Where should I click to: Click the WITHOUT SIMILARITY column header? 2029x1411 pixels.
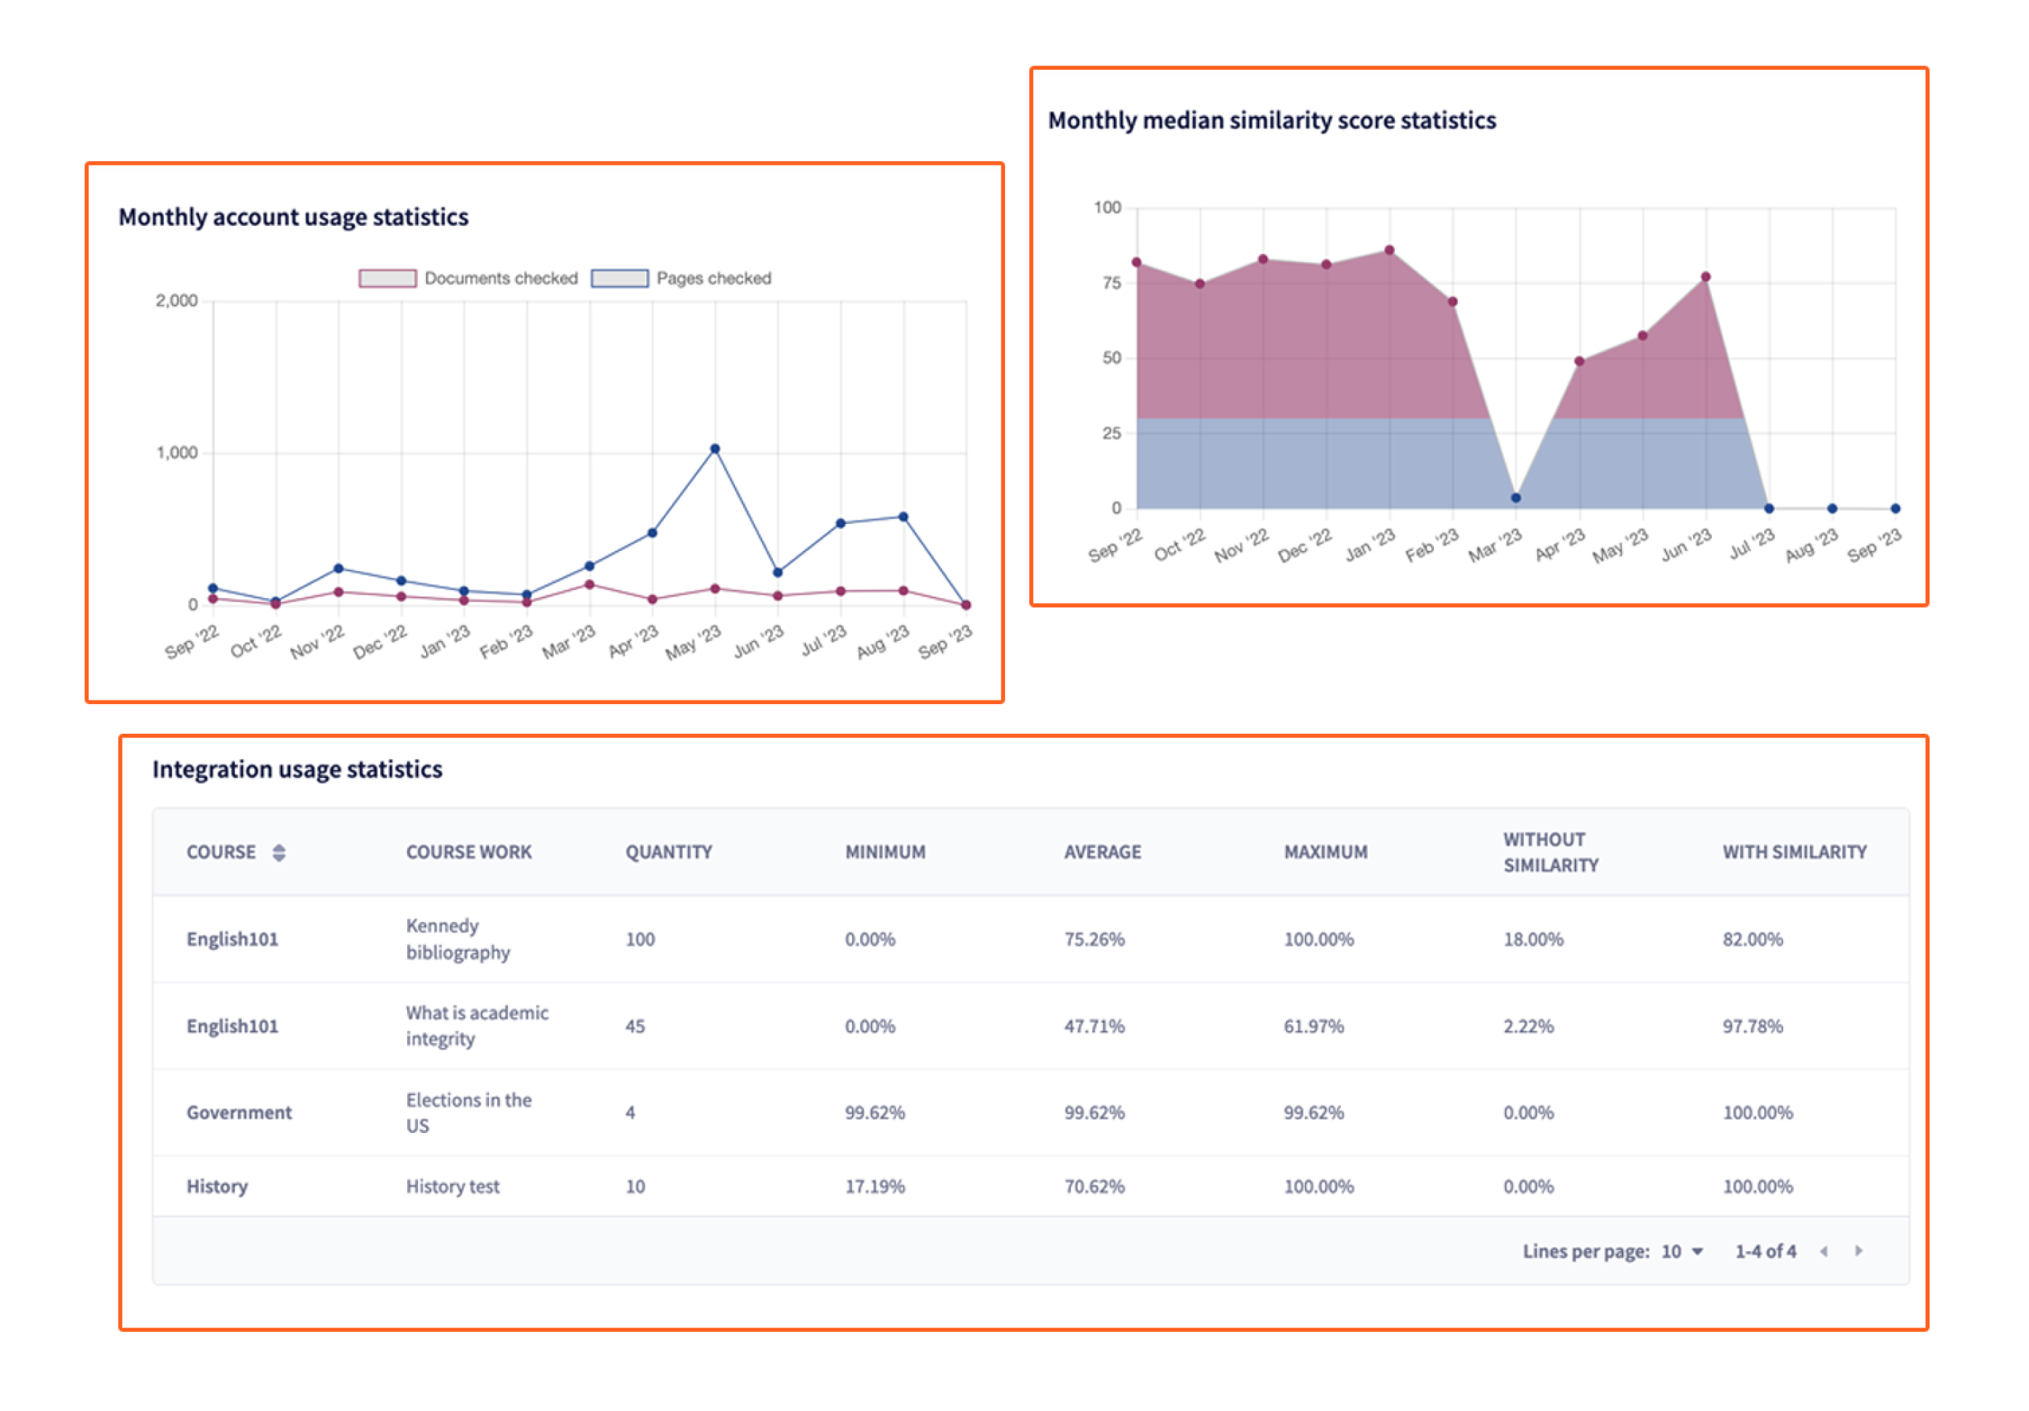coord(1551,852)
